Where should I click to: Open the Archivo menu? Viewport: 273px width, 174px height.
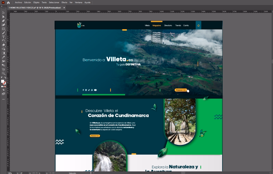(x=19, y=2)
